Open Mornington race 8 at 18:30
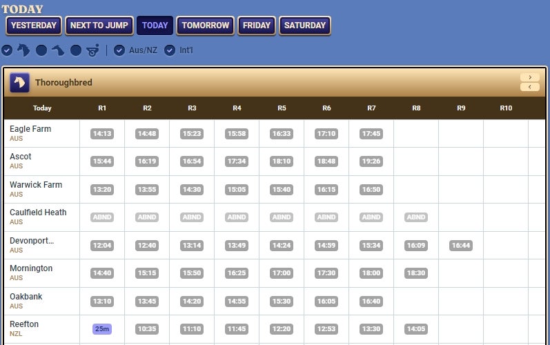Image resolution: width=550 pixels, height=345 pixels. [416, 273]
